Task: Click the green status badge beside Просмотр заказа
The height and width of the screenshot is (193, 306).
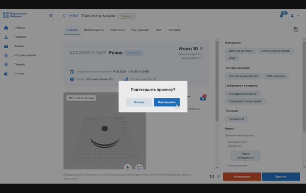Action: [x=126, y=16]
